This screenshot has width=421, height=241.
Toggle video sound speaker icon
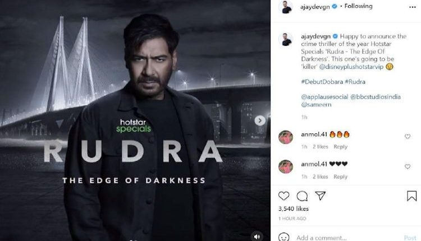pyautogui.click(x=257, y=237)
